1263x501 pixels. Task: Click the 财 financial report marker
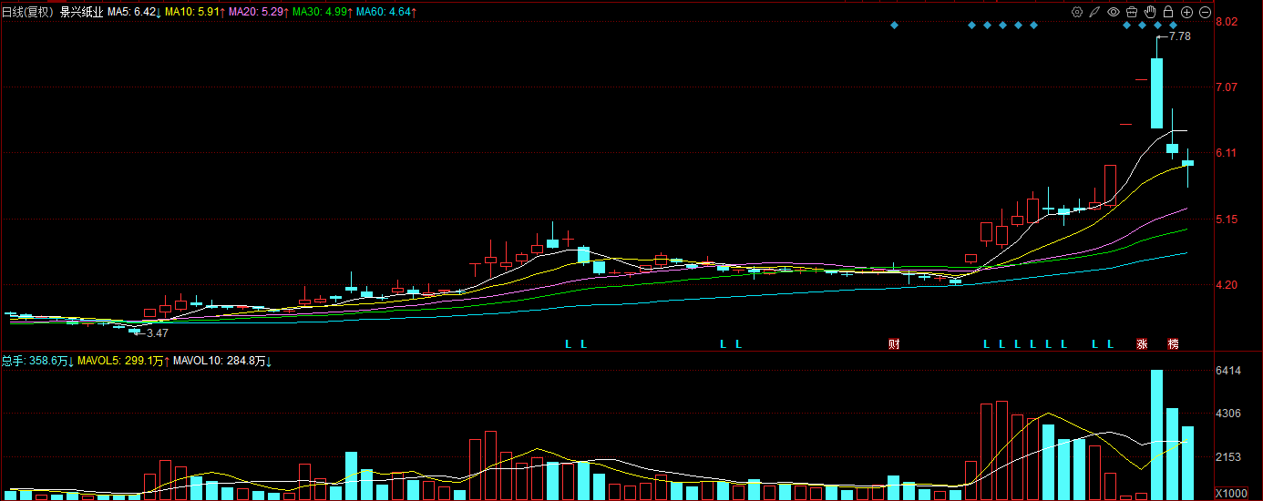click(x=895, y=344)
